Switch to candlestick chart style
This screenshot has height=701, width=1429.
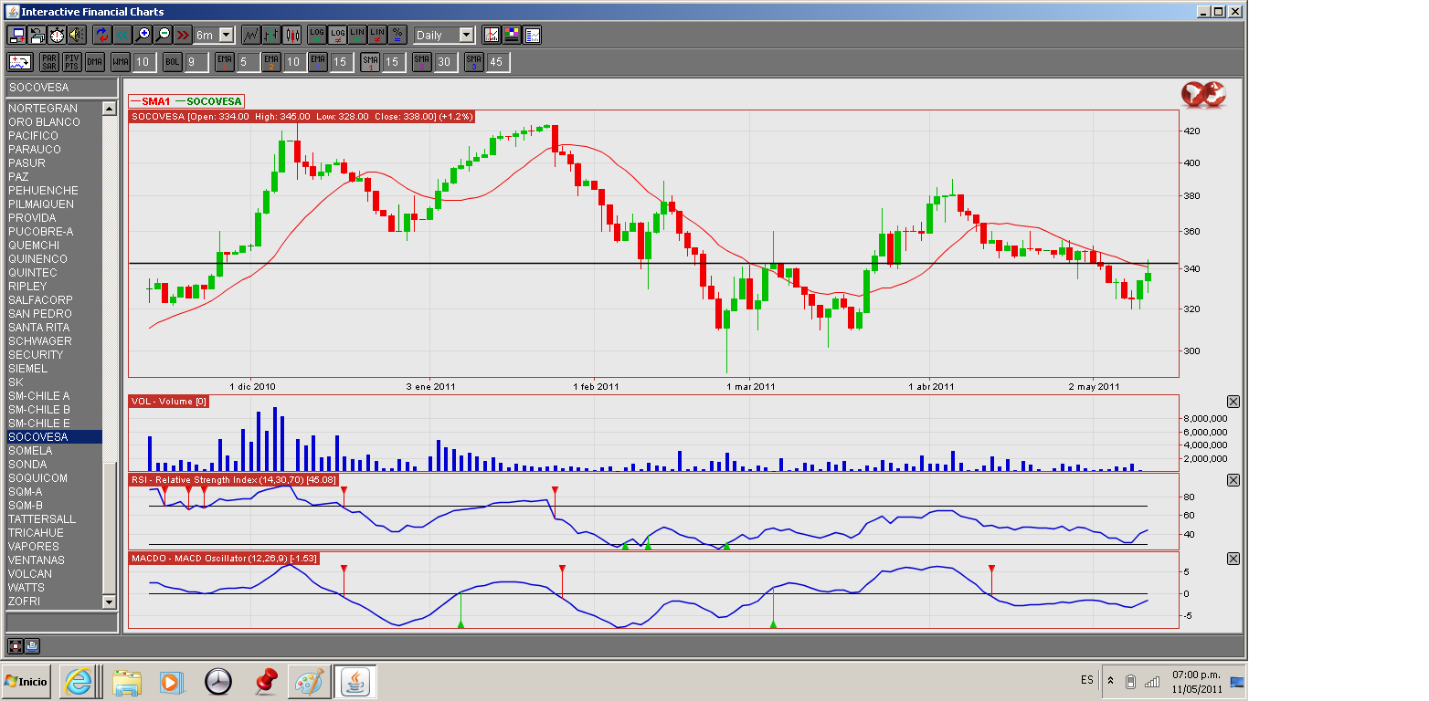[292, 35]
